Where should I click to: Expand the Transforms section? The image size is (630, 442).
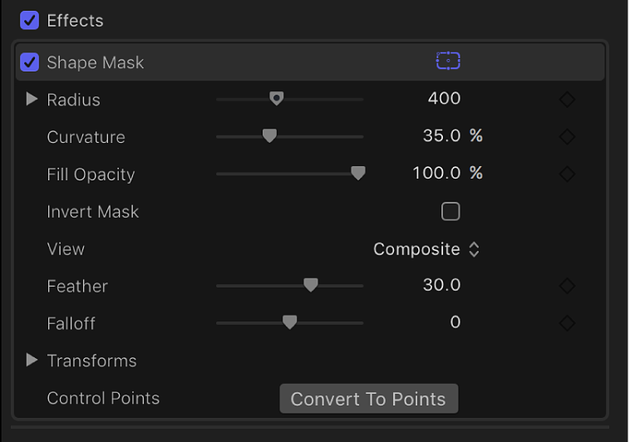pos(32,361)
